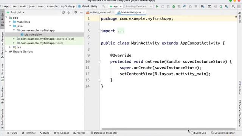242x136 pixels.
Task: Click the src breadcrumb
Action: (15, 6)
